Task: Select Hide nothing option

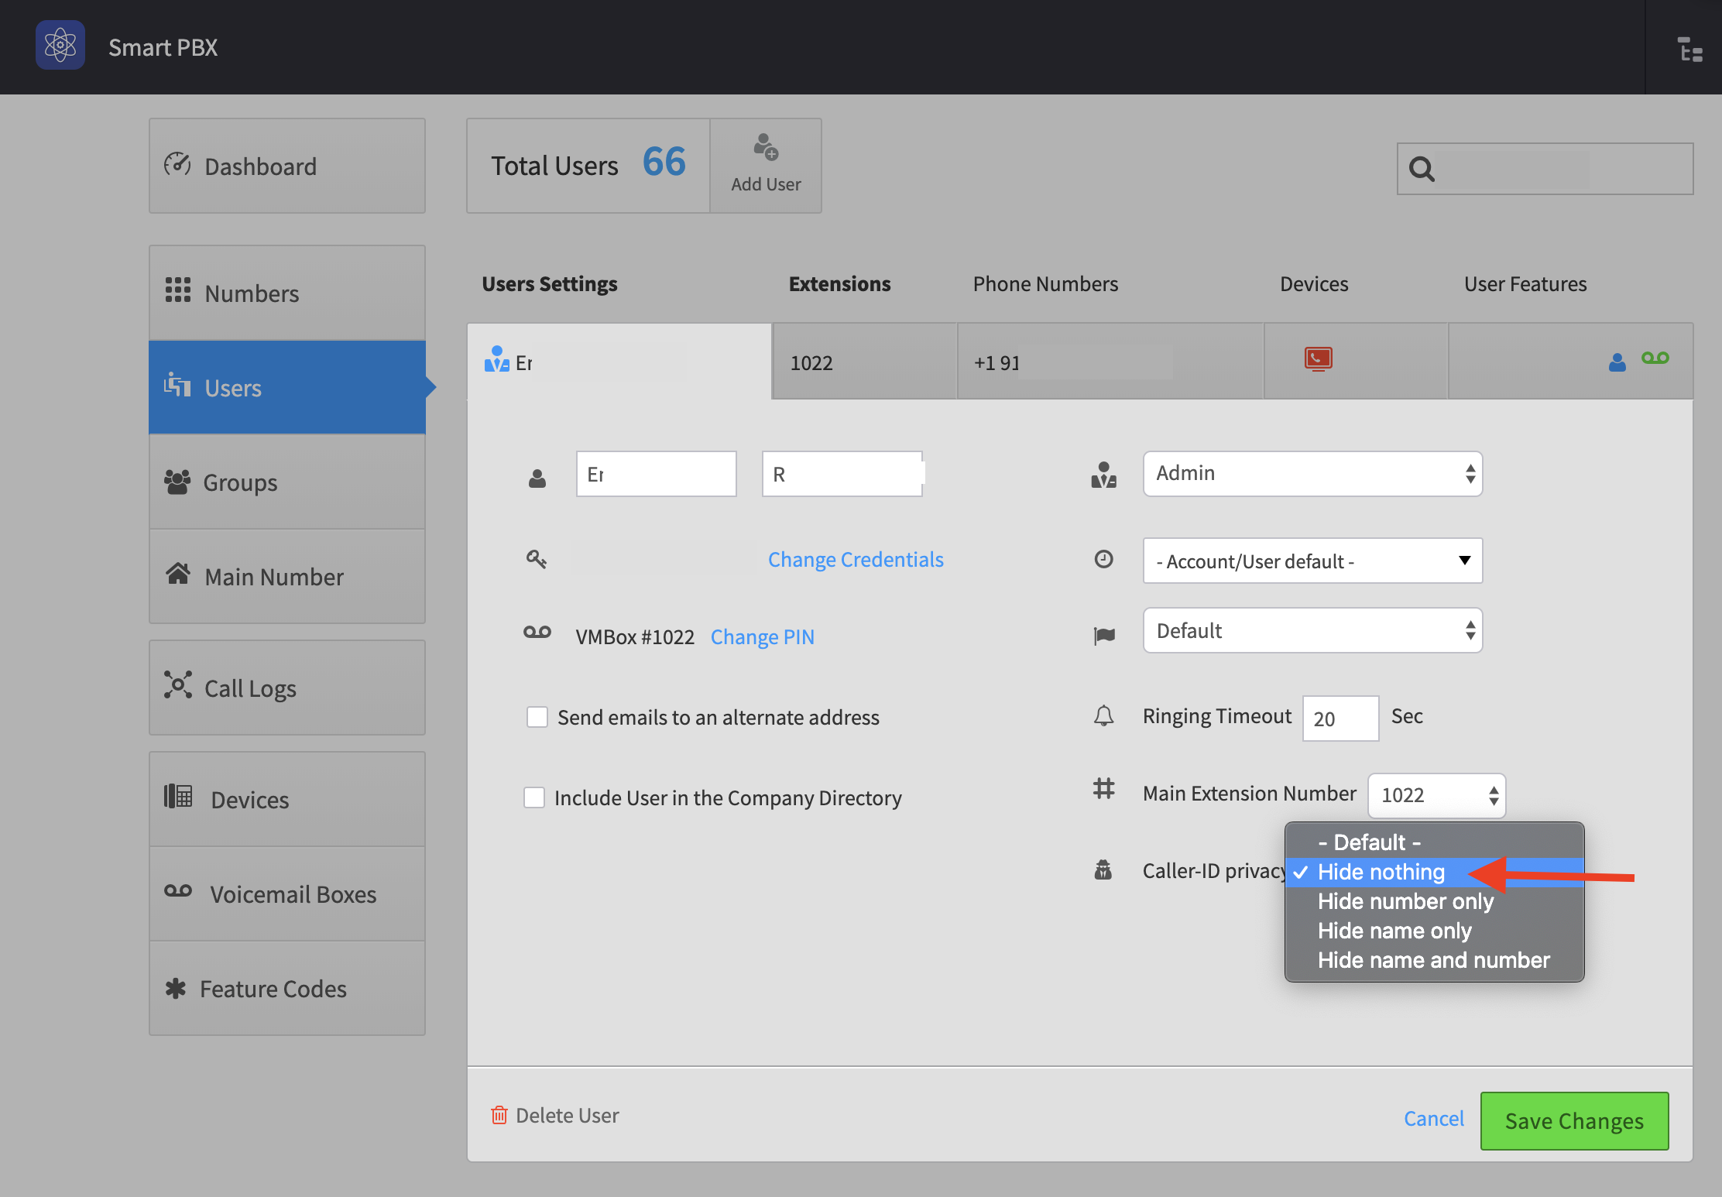Action: tap(1434, 872)
